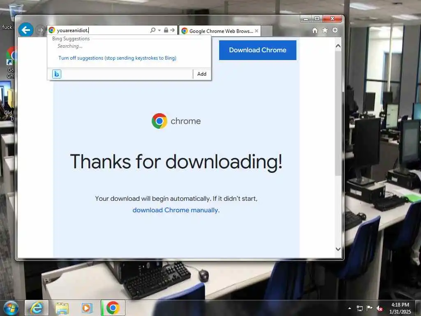
Task: Select the Bing search provider icon
Action: 57,74
